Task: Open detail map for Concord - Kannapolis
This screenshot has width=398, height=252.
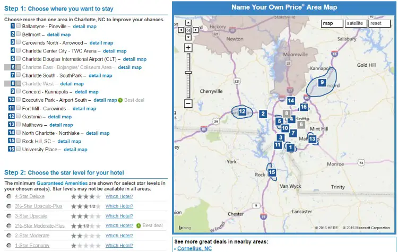Action: pos(86,92)
